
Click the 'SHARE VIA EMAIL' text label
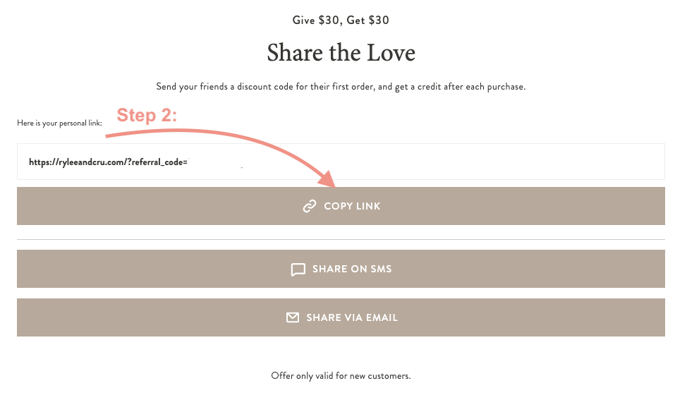pyautogui.click(x=352, y=317)
